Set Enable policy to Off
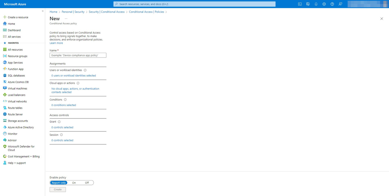 tap(87, 183)
